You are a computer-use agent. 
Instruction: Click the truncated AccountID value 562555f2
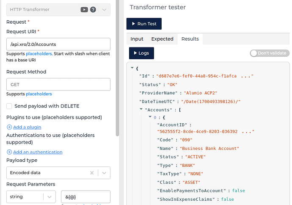[206, 132]
